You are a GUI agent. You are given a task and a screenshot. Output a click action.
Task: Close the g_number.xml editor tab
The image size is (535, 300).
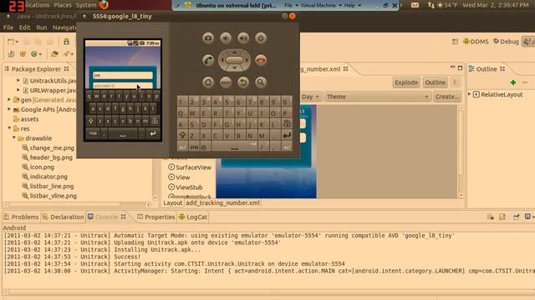click(x=345, y=68)
